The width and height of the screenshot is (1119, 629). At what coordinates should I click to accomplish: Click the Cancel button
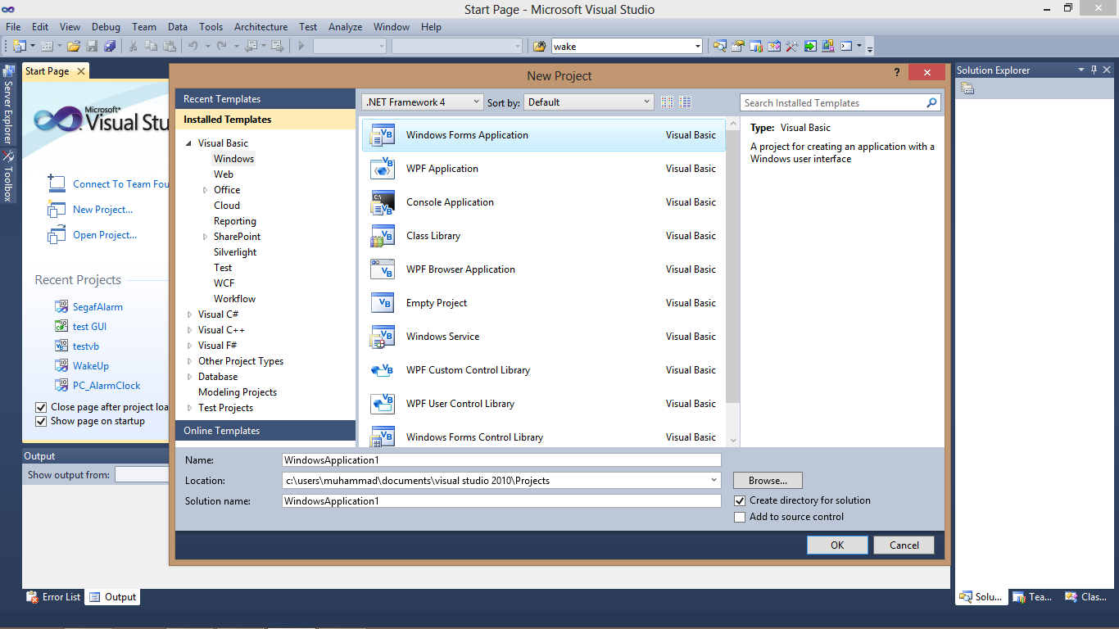904,545
